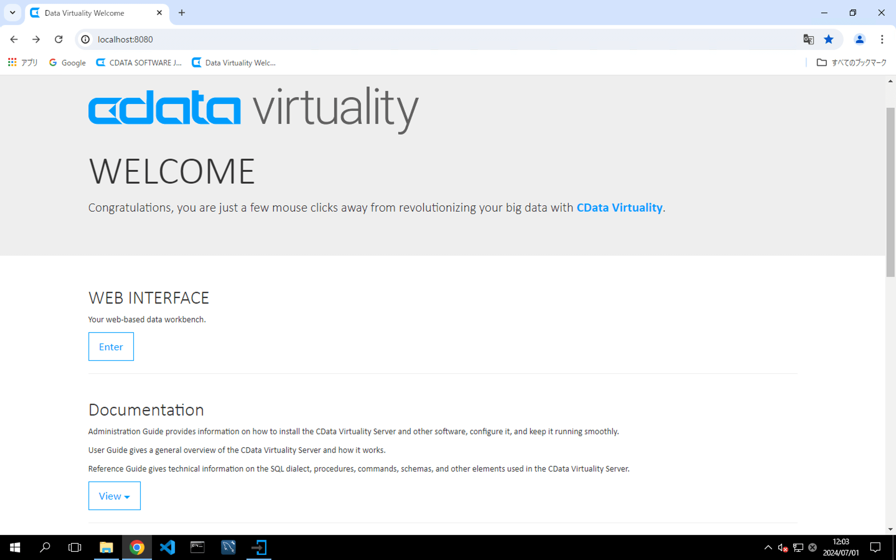
Task: Expand the Documentation View dropdown
Action: point(114,496)
